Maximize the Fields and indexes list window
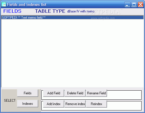The width and height of the screenshot is (145, 113). click(x=134, y=4)
